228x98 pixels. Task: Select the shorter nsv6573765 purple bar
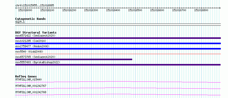tap(74, 59)
